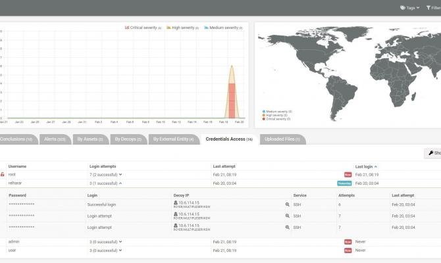Click the High severity map legend dot
This screenshot has width=441, height=263.
(x=263, y=115)
